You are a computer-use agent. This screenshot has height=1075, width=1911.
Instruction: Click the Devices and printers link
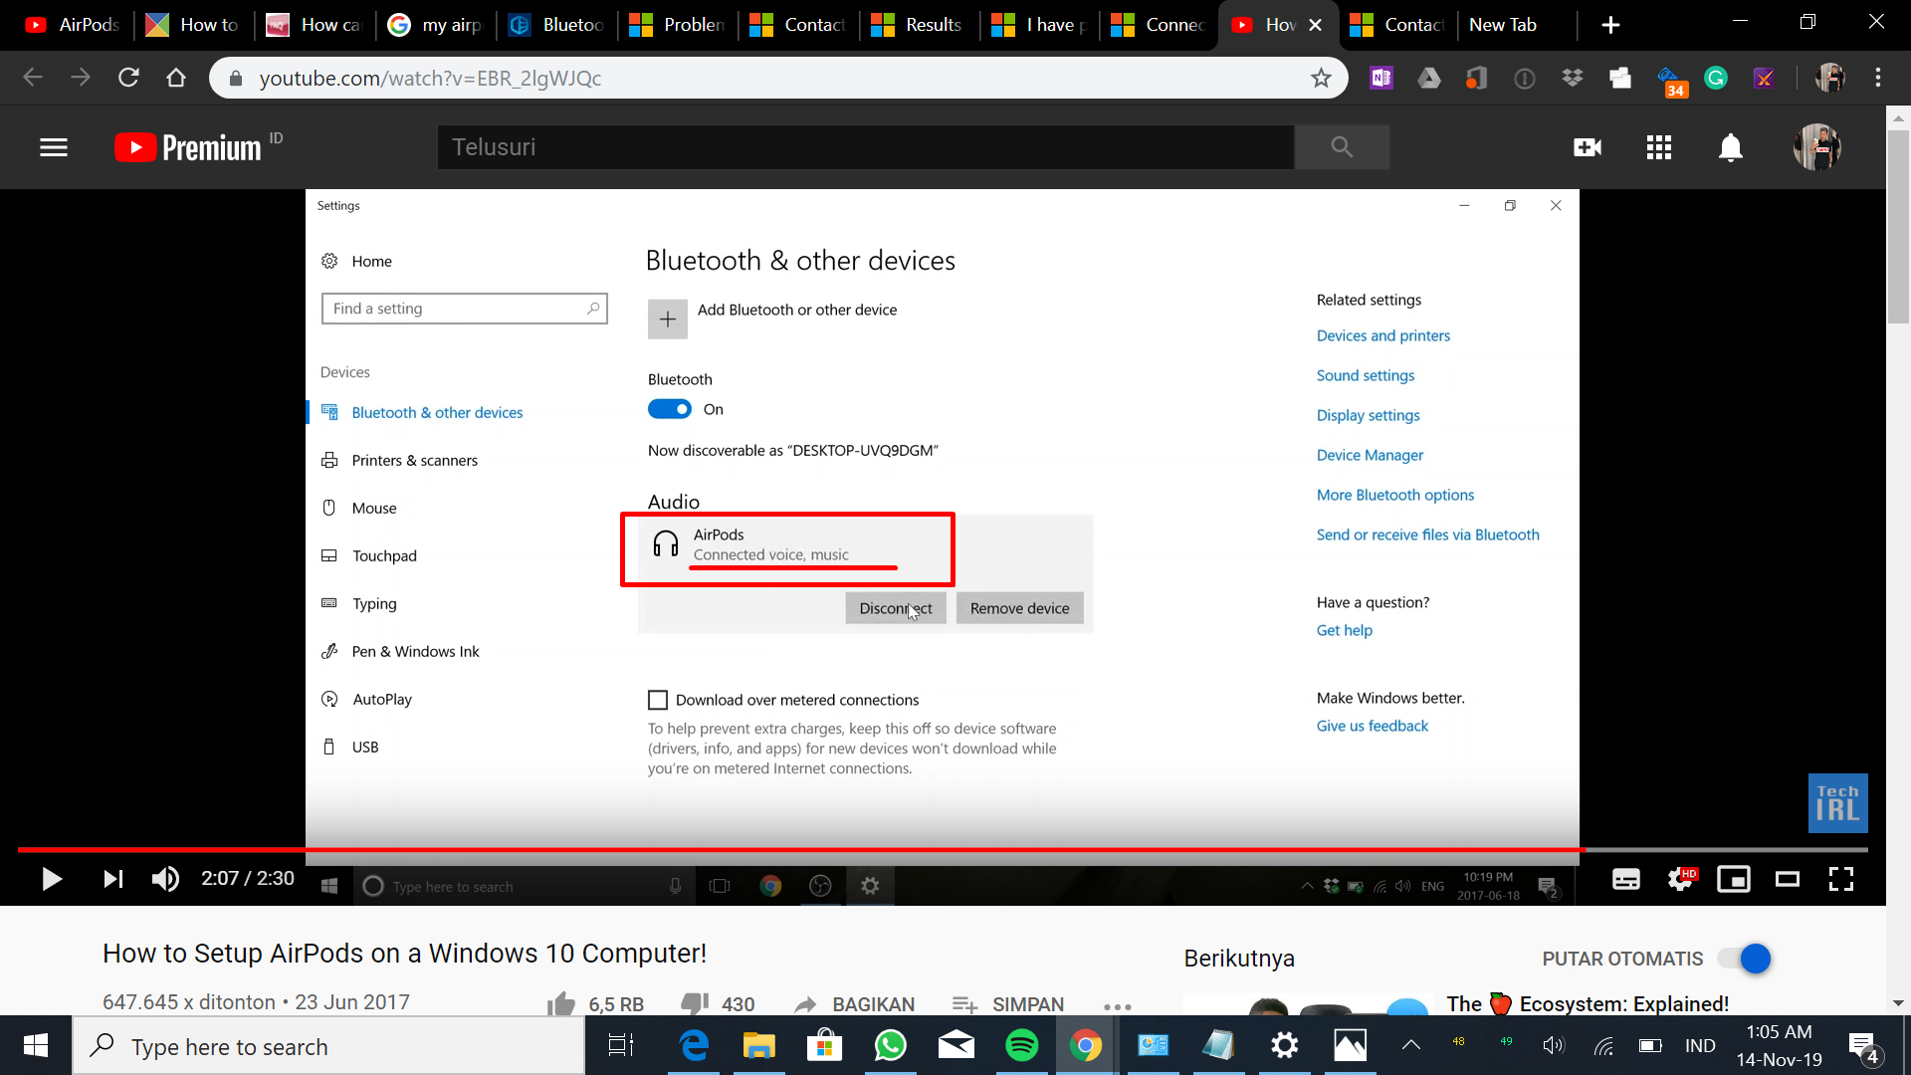point(1382,334)
